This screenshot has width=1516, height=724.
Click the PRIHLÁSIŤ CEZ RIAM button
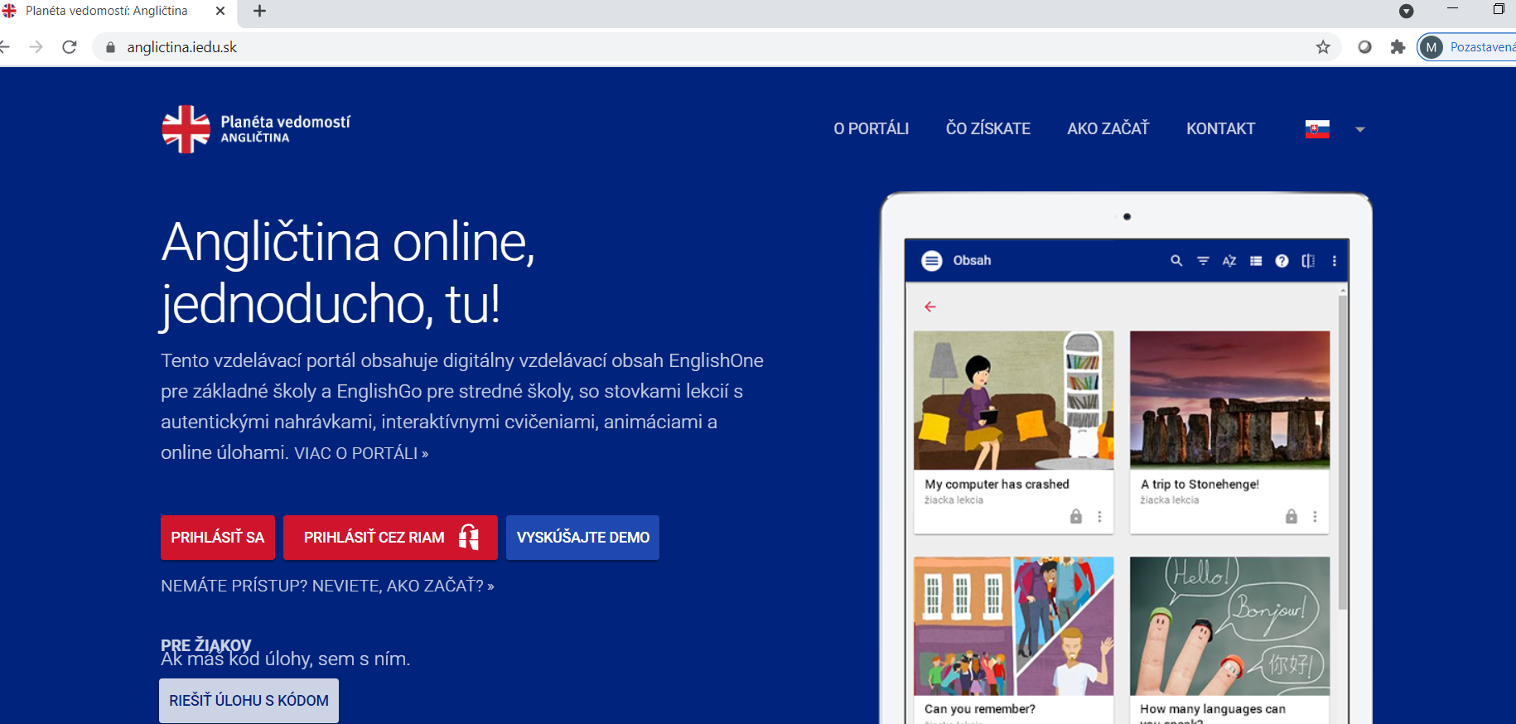(390, 538)
